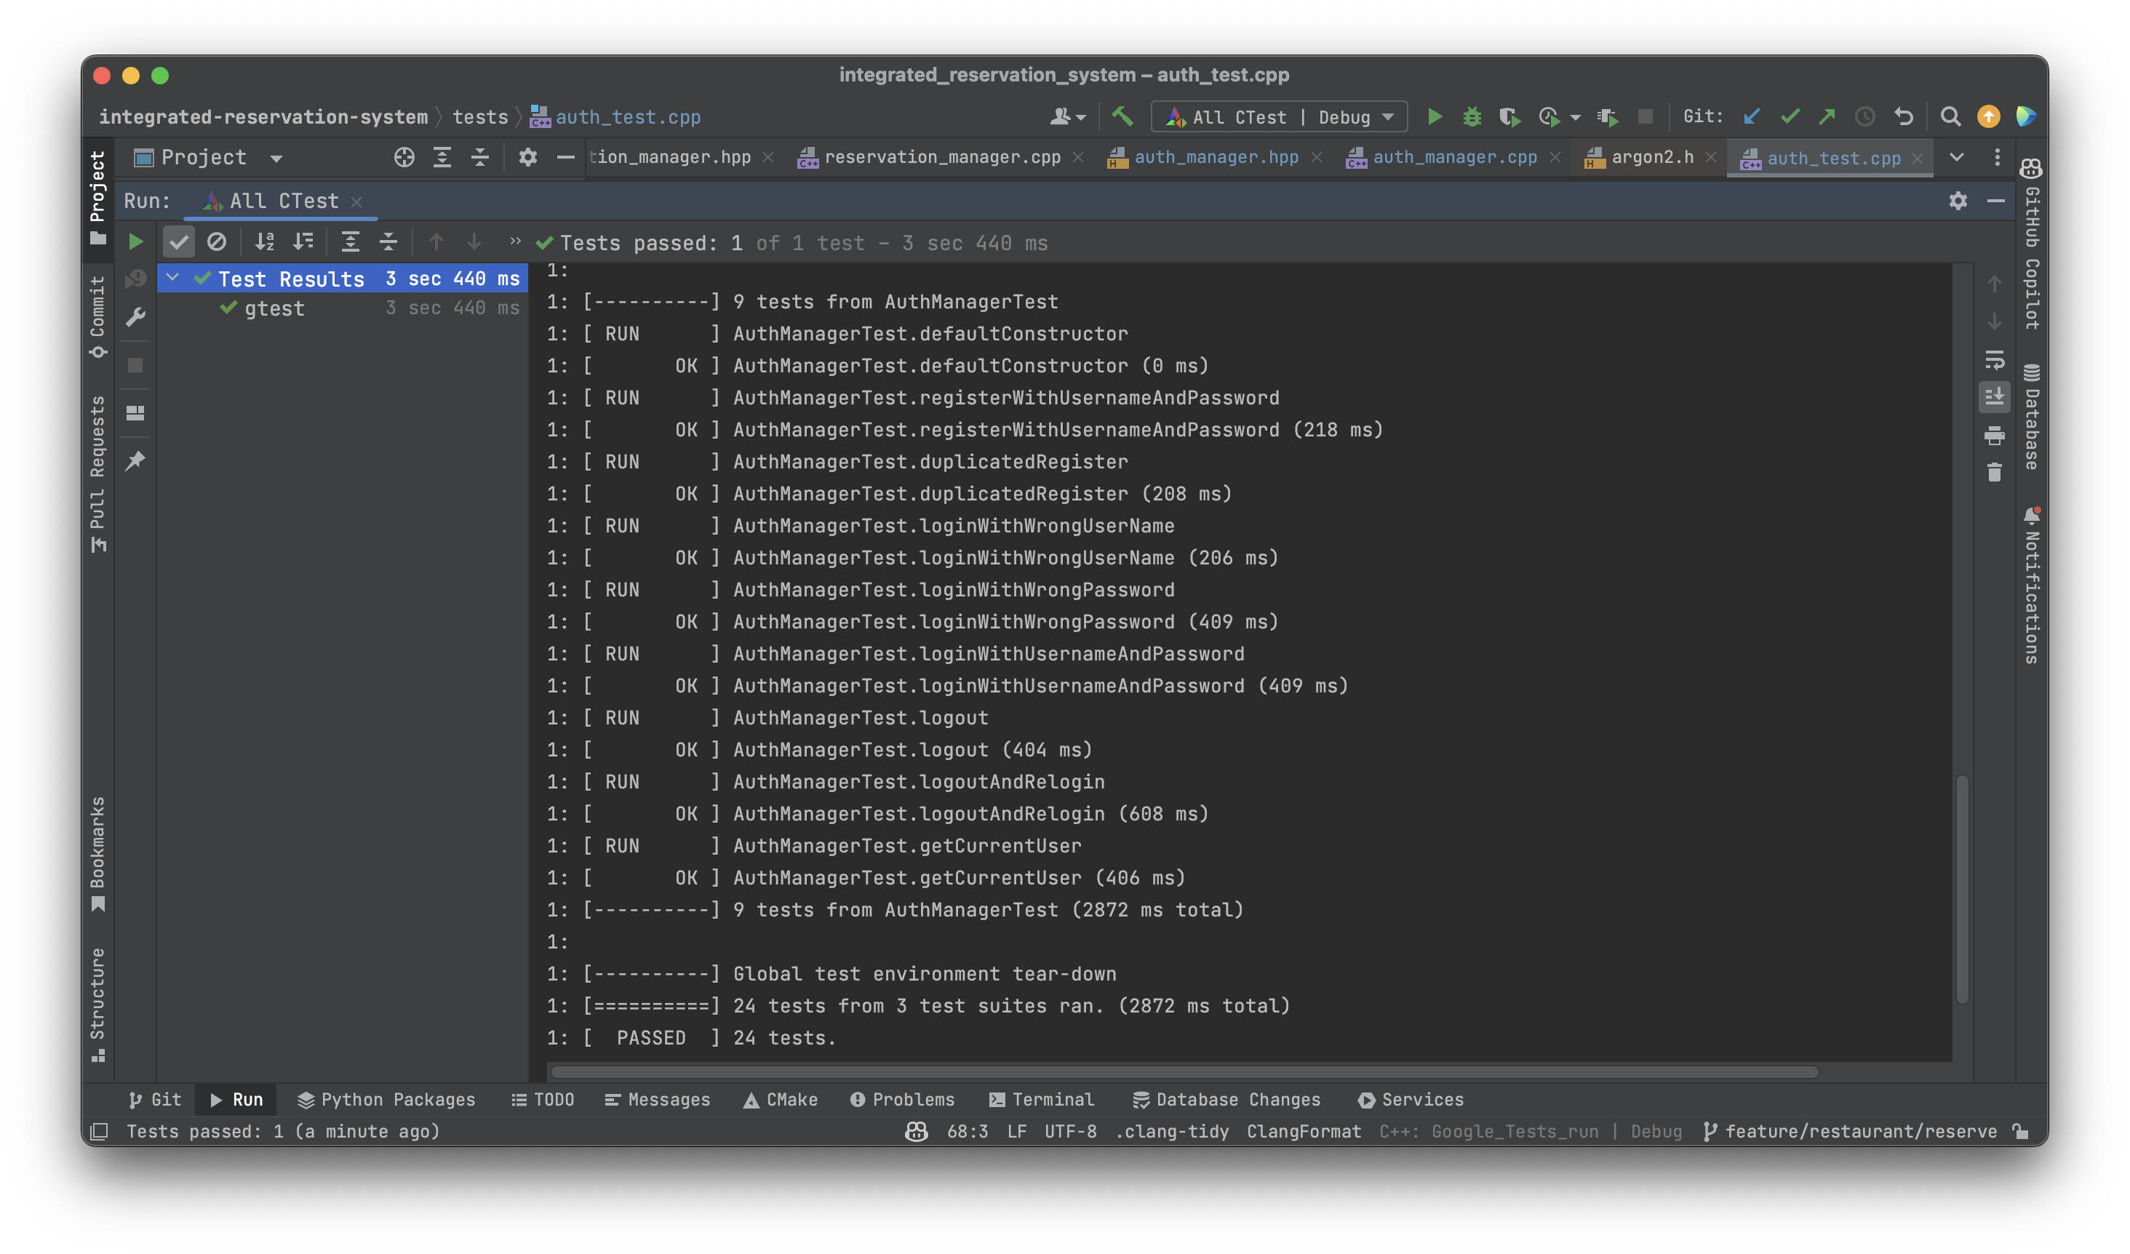Screen dimensions: 2130x1254
Task: Click the Git update project arrow
Action: [x=1752, y=116]
